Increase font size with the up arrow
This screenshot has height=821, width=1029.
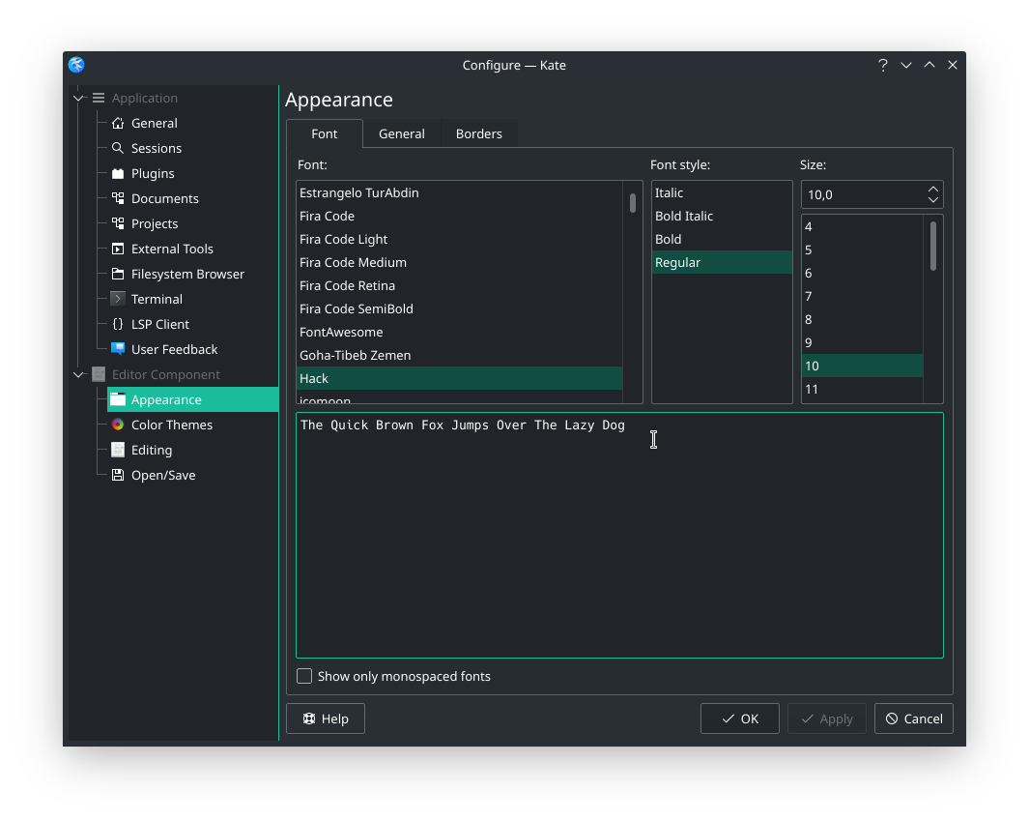point(933,190)
